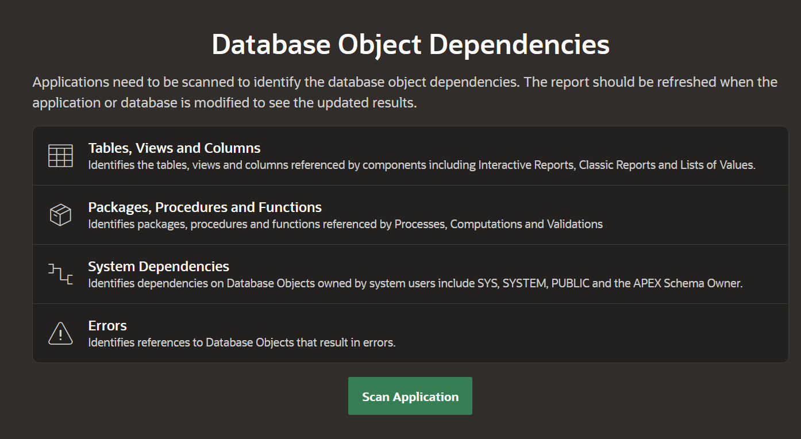Viewport: 801px width, 439px height.
Task: Open the System Dependencies report
Action: pos(159,267)
